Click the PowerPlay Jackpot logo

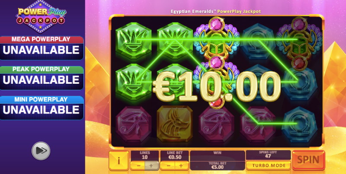(x=41, y=16)
